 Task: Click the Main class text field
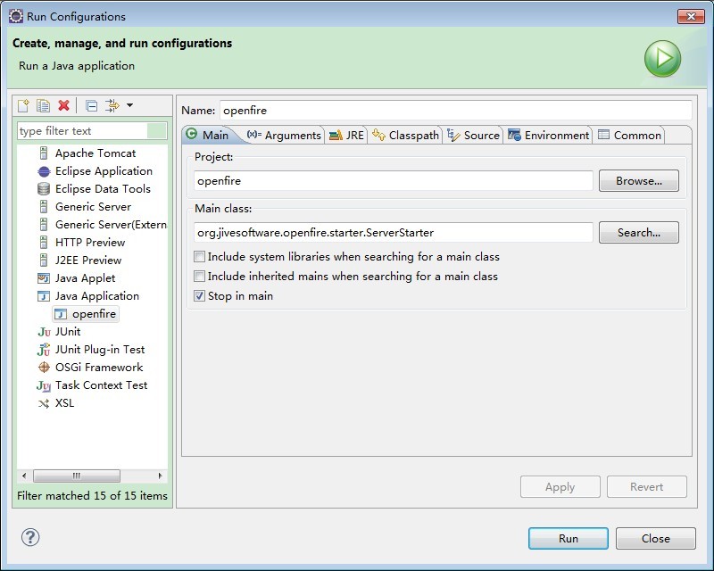[394, 233]
